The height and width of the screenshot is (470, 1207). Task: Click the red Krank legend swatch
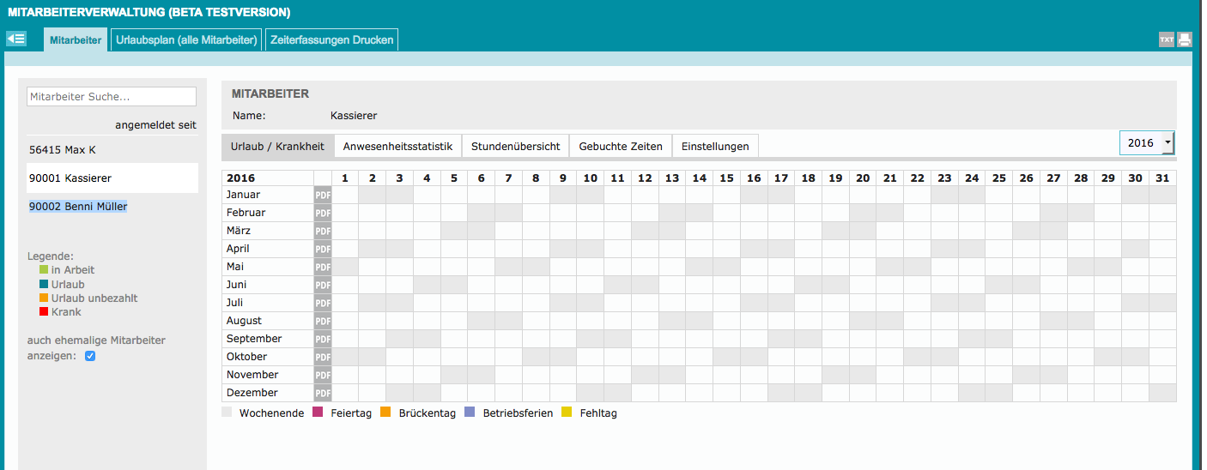(44, 312)
